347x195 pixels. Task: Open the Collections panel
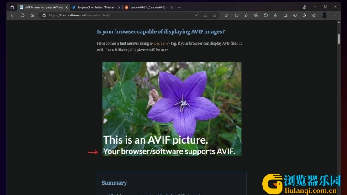[x=256, y=15]
